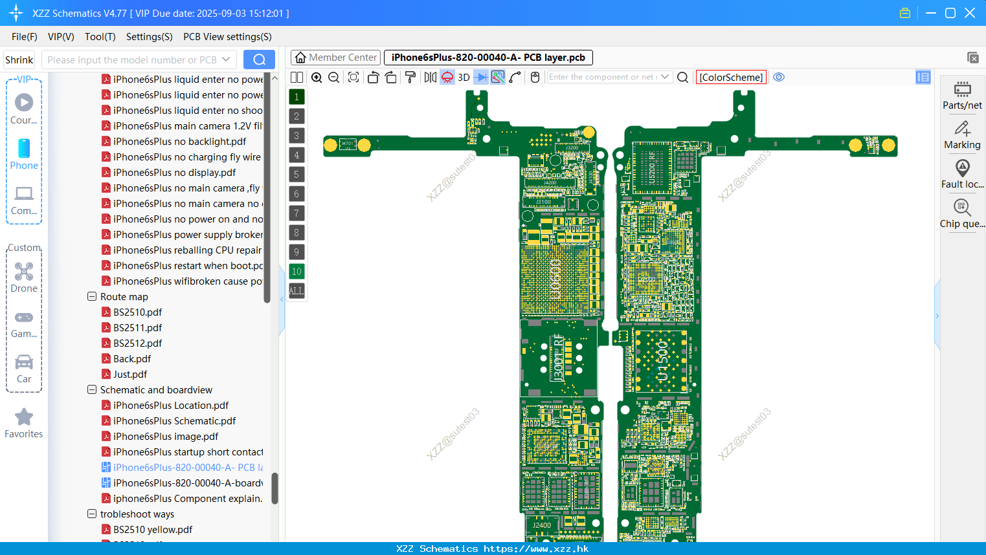Select the Computer category
The height and width of the screenshot is (555, 986).
24,201
